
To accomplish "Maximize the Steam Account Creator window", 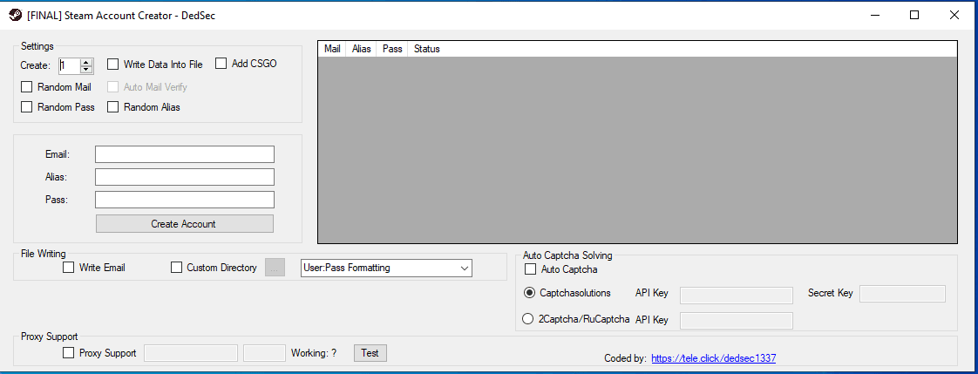I will pyautogui.click(x=913, y=16).
